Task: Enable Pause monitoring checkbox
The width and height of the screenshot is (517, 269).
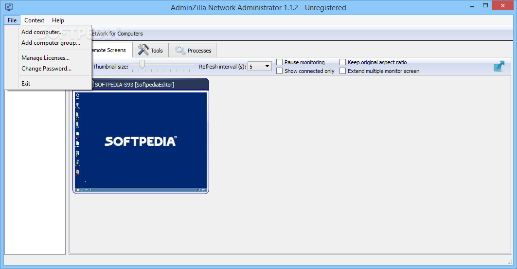Action: 280,62
